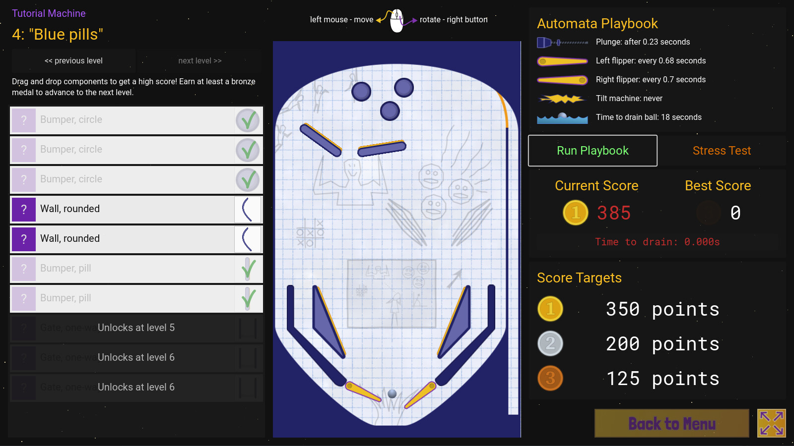This screenshot has height=446, width=794.
Task: Go to the previous level
Action: coord(73,60)
